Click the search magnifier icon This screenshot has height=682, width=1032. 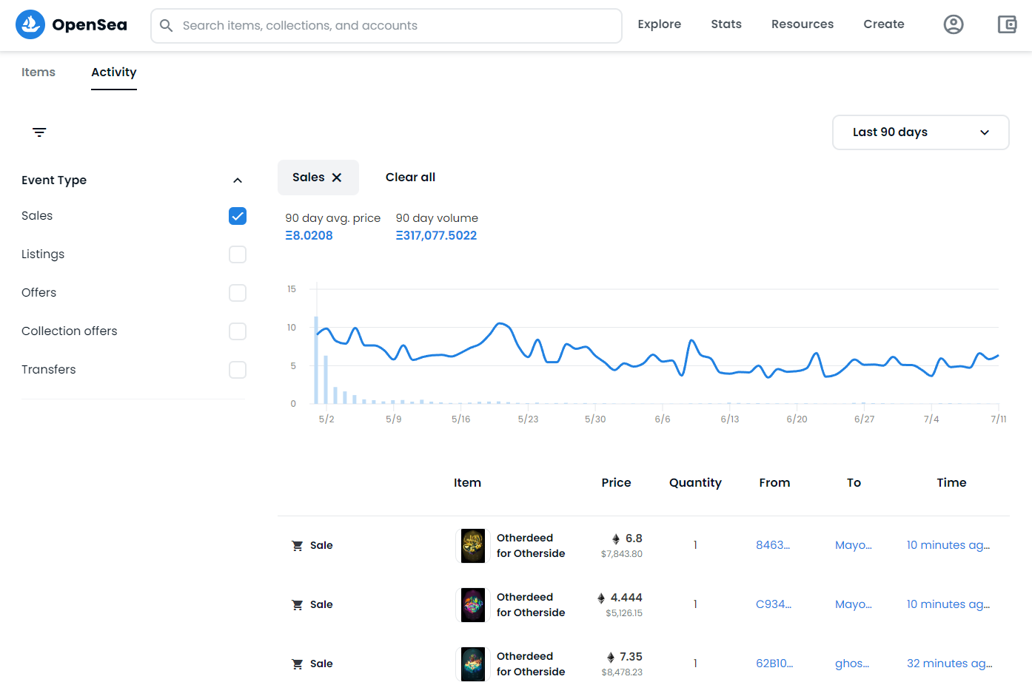pos(167,26)
